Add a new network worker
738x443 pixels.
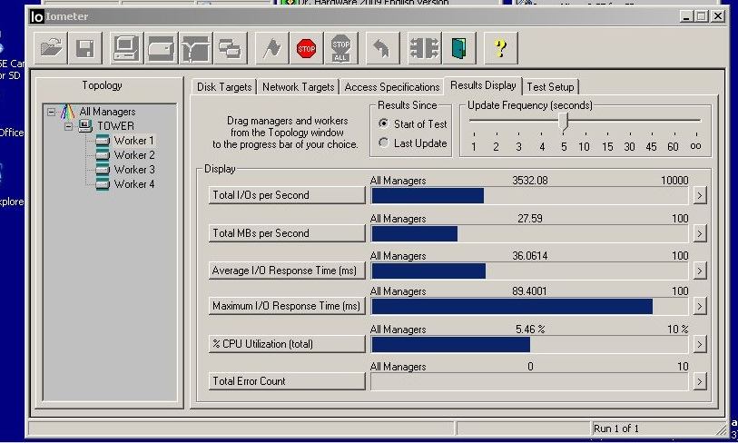(196, 48)
